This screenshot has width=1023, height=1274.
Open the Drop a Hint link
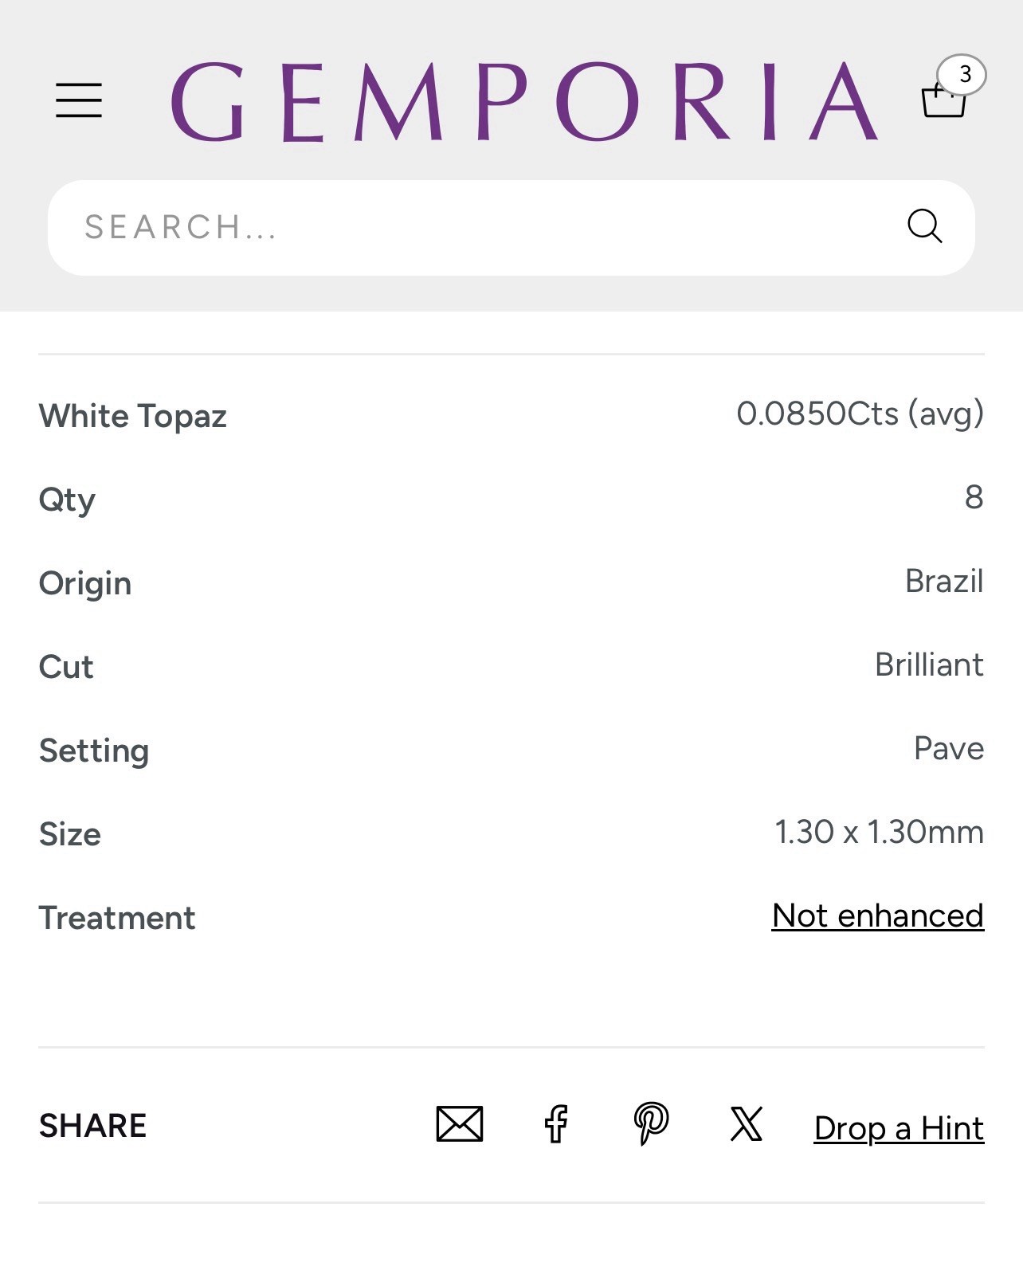(899, 1128)
